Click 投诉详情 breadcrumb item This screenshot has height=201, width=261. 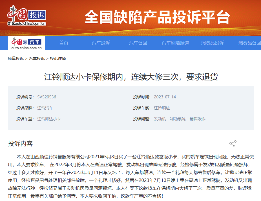click(x=58, y=58)
